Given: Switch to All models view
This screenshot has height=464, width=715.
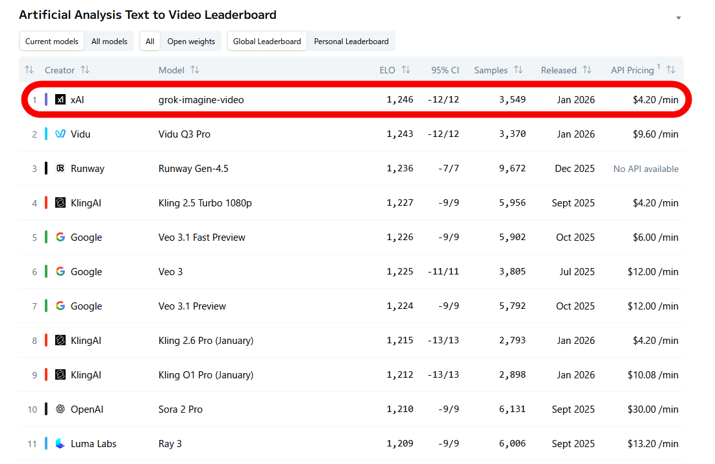Looking at the screenshot, I should pyautogui.click(x=109, y=42).
